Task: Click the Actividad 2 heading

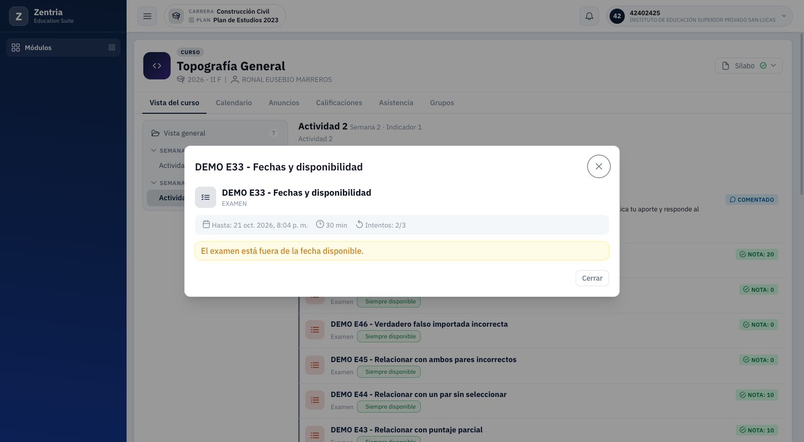Action: click(x=323, y=126)
